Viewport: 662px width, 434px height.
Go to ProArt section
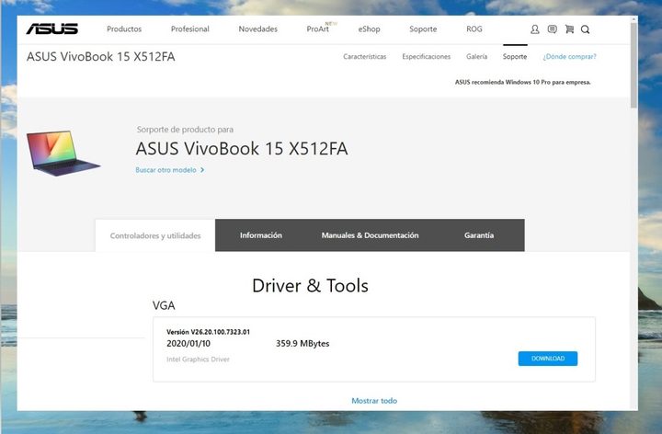pos(317,29)
